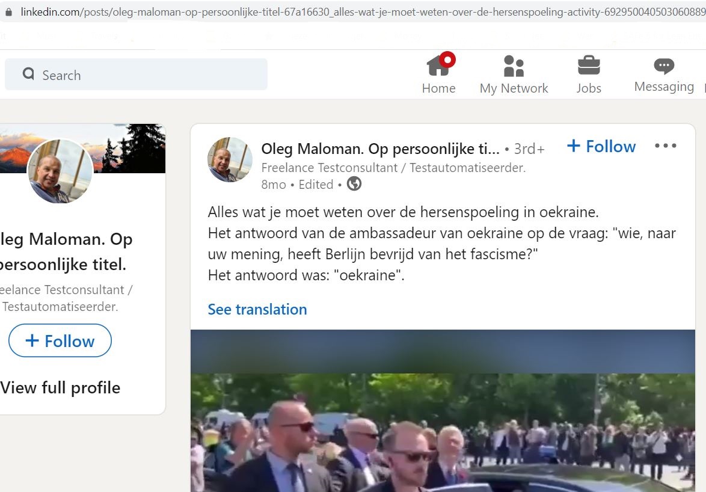Click the browser address bar URL
The width and height of the screenshot is (706, 492).
pyautogui.click(x=363, y=12)
